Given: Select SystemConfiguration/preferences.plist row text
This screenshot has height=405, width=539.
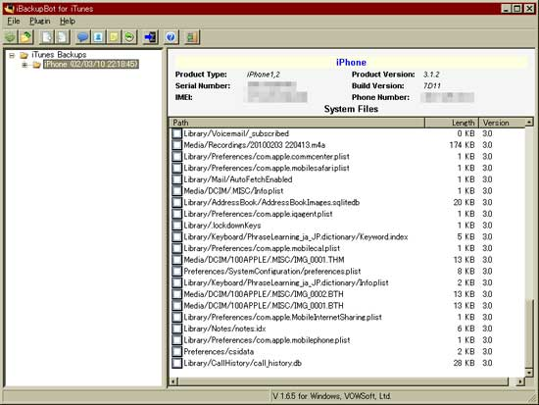Looking at the screenshot, I should click(x=271, y=272).
